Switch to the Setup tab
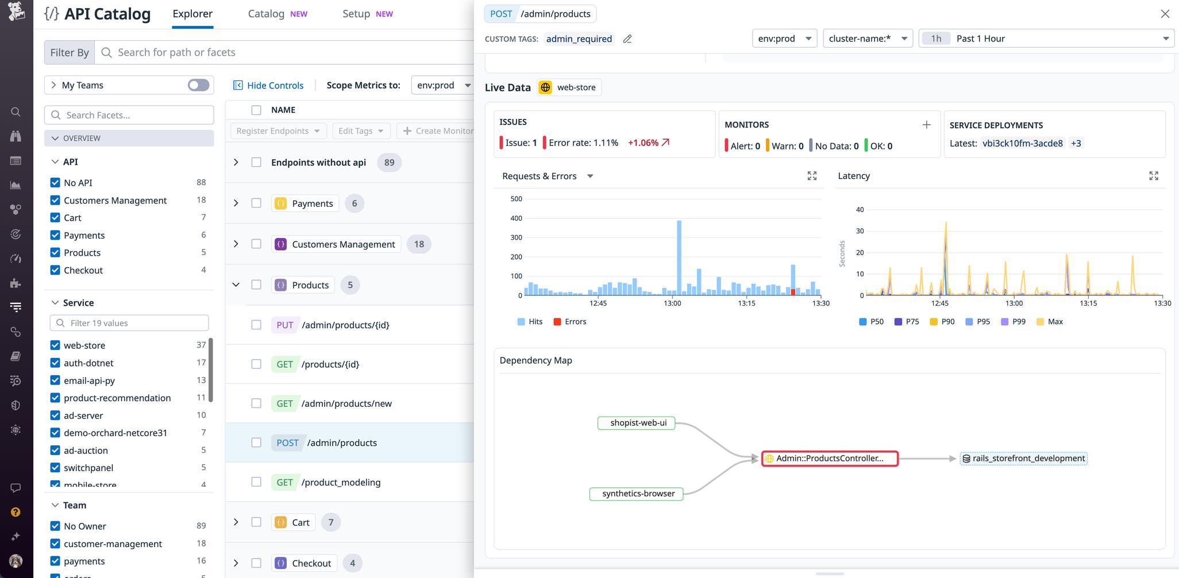Viewport: 1179px width, 578px height. click(x=368, y=14)
